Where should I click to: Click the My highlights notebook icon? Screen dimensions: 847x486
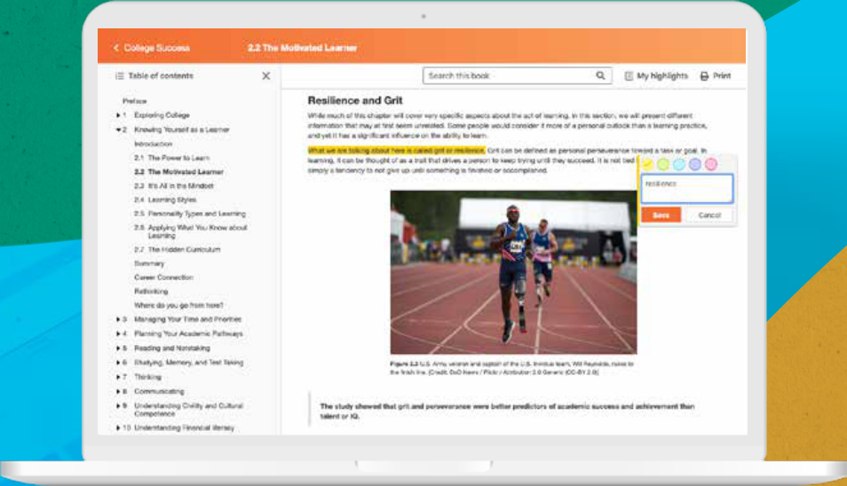point(629,76)
